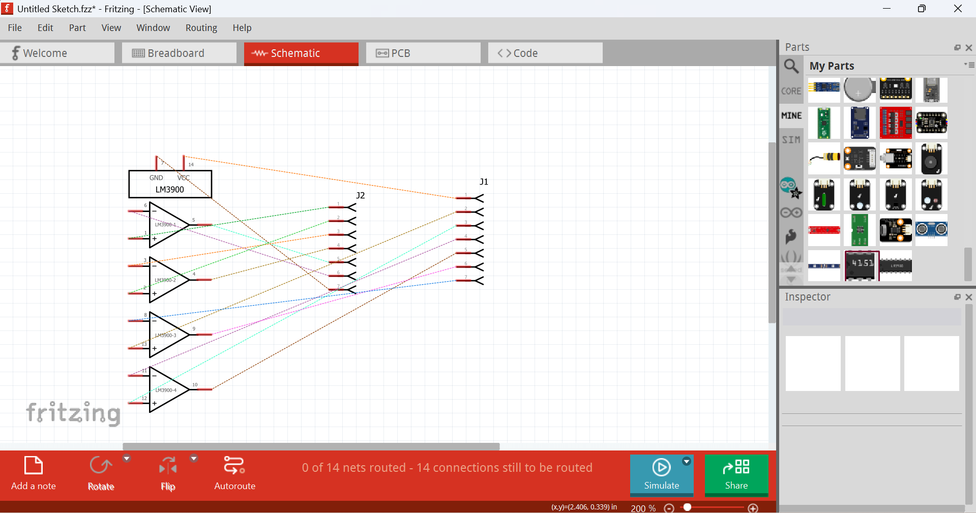Float the Parts panel window
This screenshot has width=976, height=513.
point(957,47)
